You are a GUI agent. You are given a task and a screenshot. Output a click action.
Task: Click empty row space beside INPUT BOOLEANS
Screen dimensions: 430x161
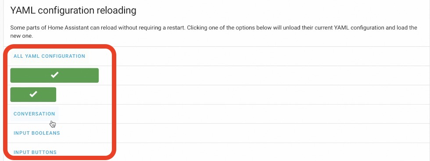pyautogui.click(x=269, y=133)
